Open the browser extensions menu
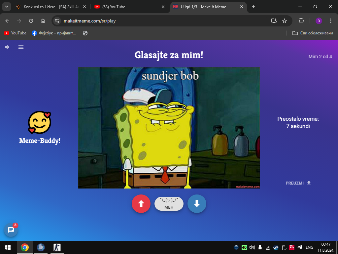 tap(301, 21)
